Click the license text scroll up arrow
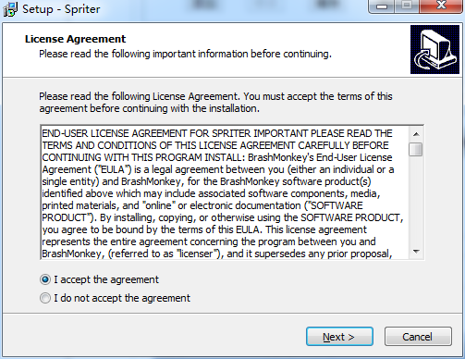The image size is (465, 359). (x=416, y=134)
